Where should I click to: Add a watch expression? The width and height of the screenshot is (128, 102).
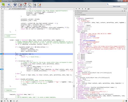point(122,11)
